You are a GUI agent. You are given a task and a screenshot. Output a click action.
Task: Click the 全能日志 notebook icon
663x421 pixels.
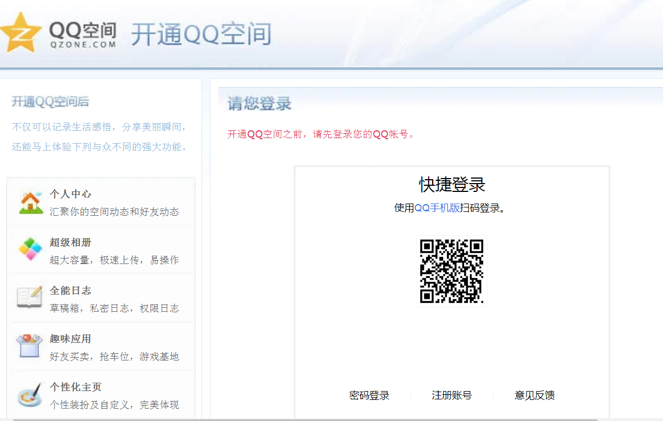click(x=29, y=297)
